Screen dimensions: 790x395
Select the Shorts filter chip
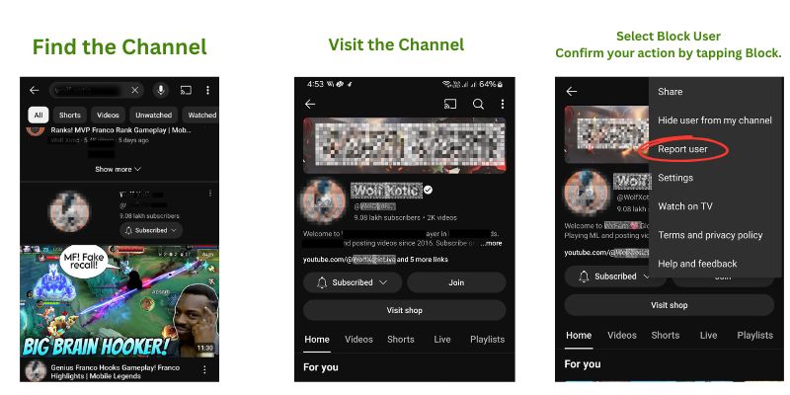click(70, 115)
